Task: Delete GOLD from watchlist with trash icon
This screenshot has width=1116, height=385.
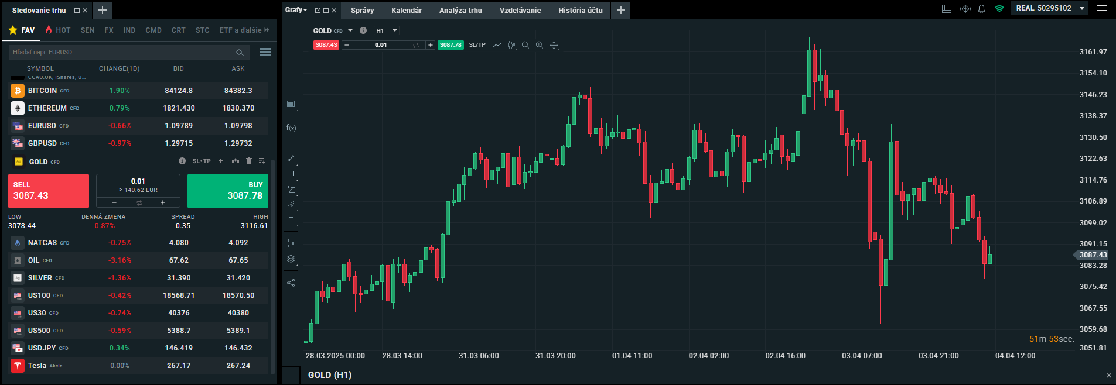Action: click(x=248, y=161)
